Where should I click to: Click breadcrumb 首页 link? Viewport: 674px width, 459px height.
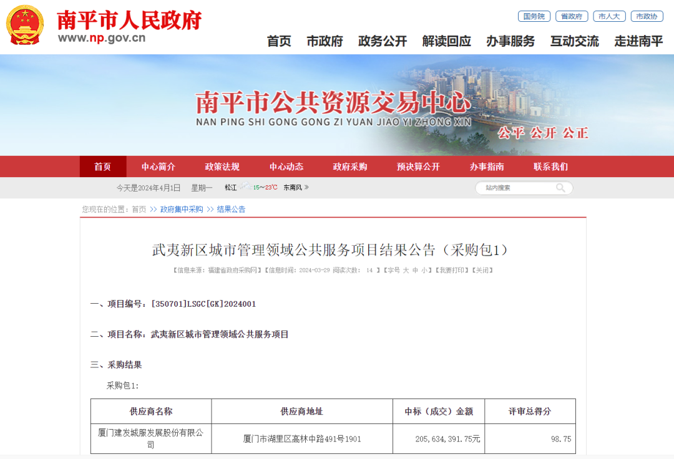point(139,209)
